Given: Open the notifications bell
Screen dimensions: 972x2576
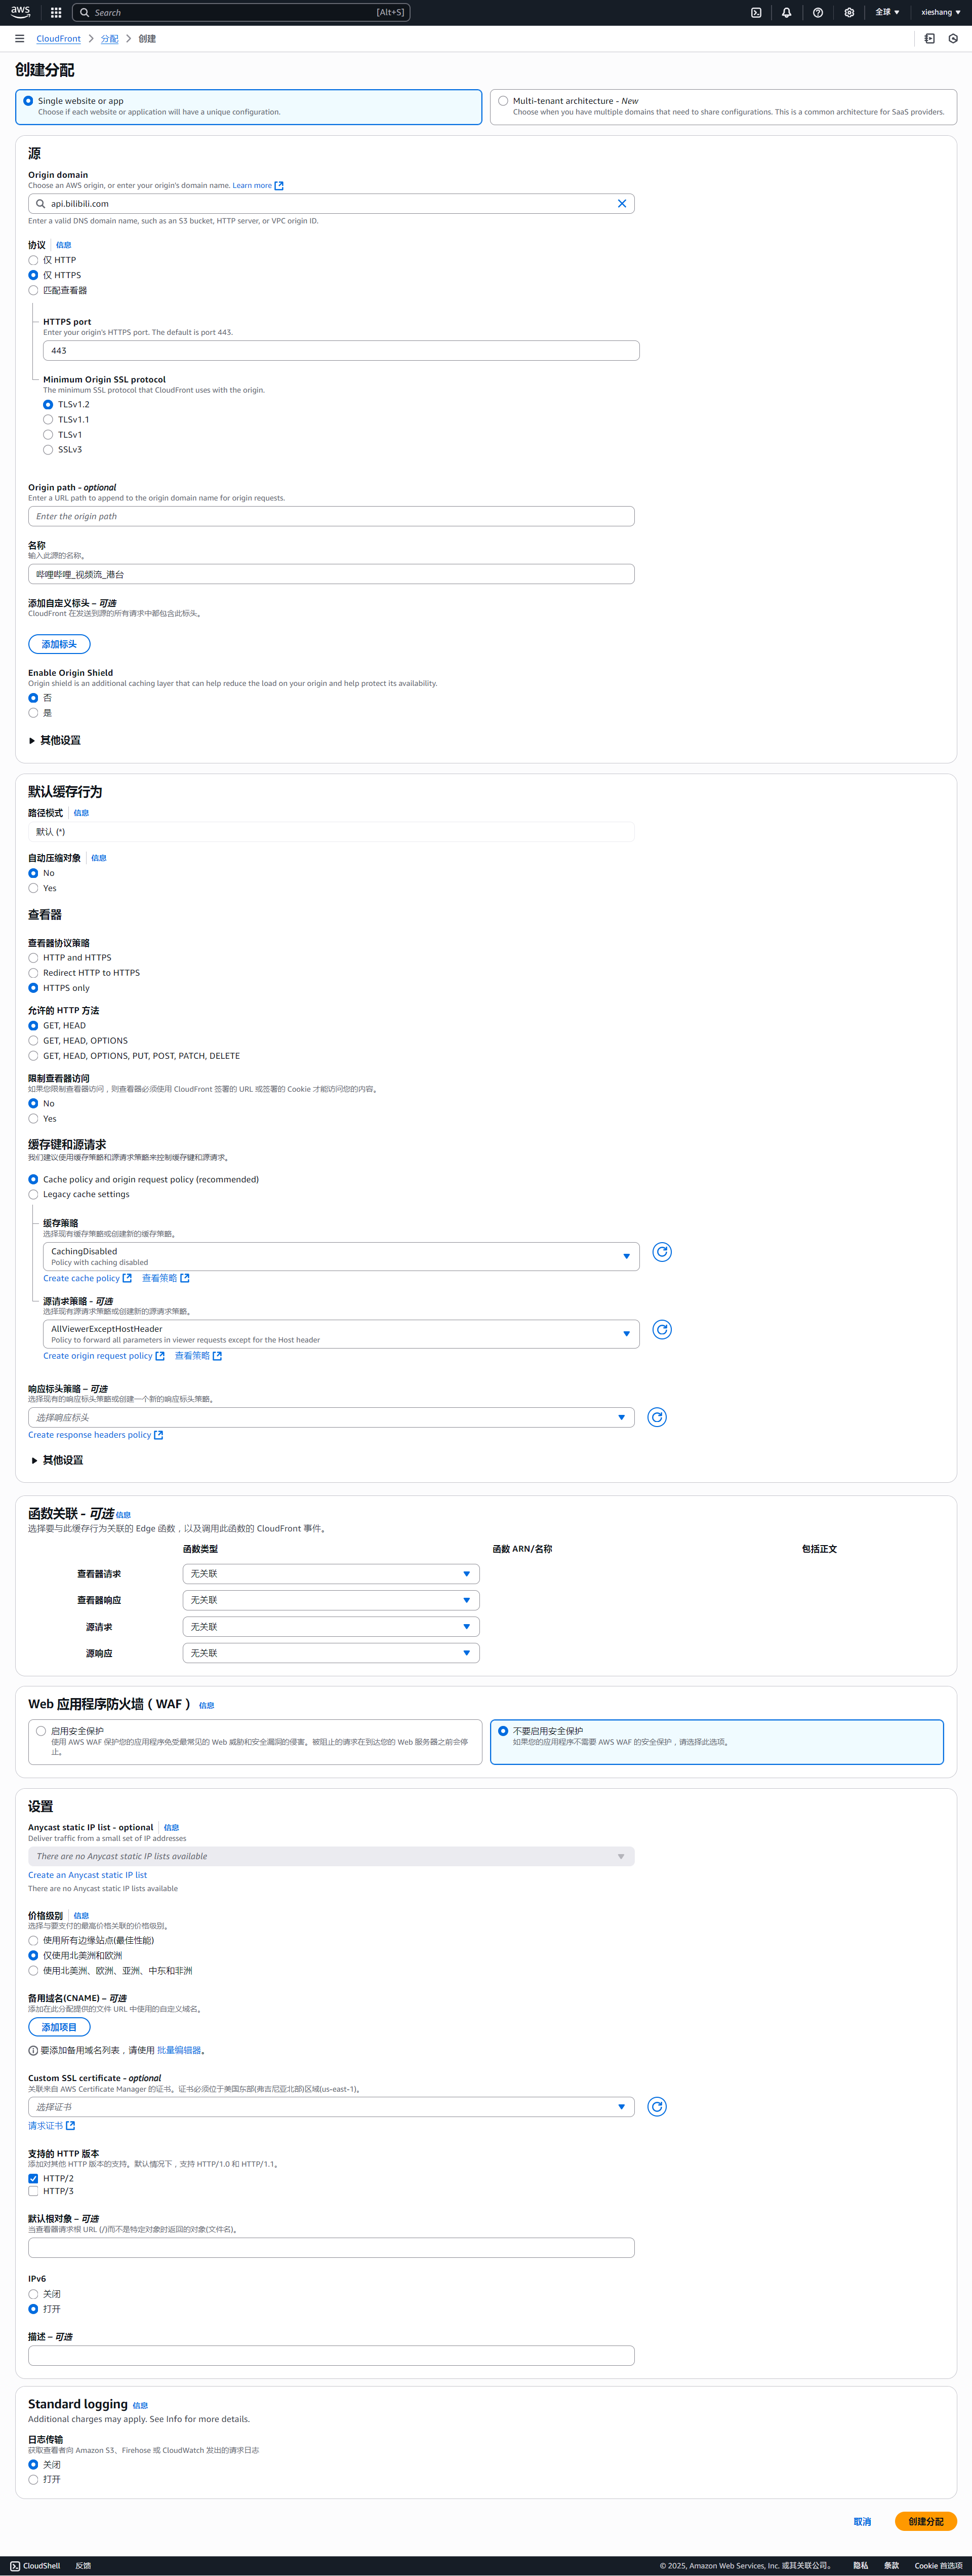Looking at the screenshot, I should (x=786, y=13).
